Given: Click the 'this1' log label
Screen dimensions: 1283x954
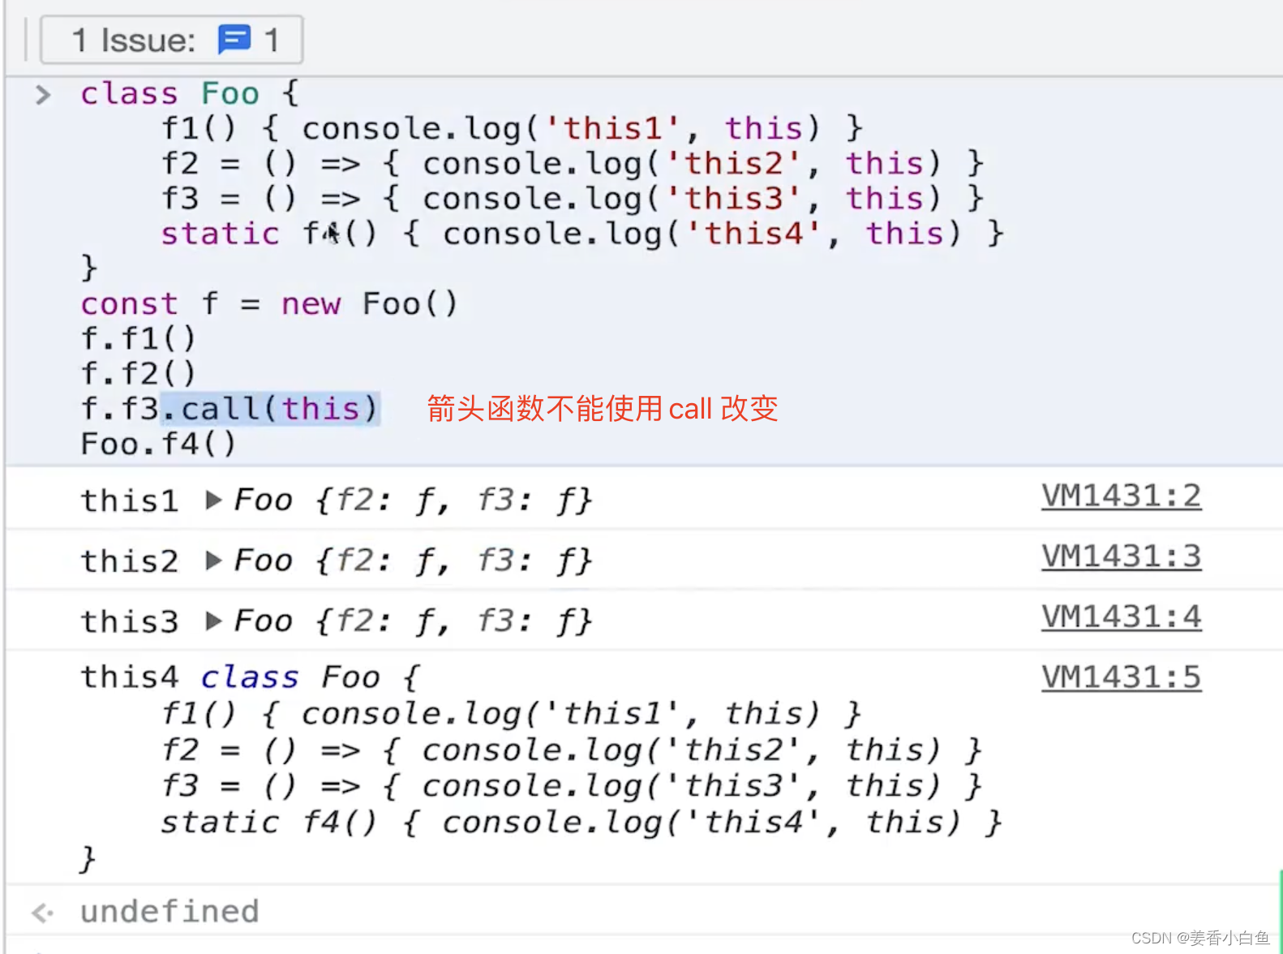Looking at the screenshot, I should (129, 501).
